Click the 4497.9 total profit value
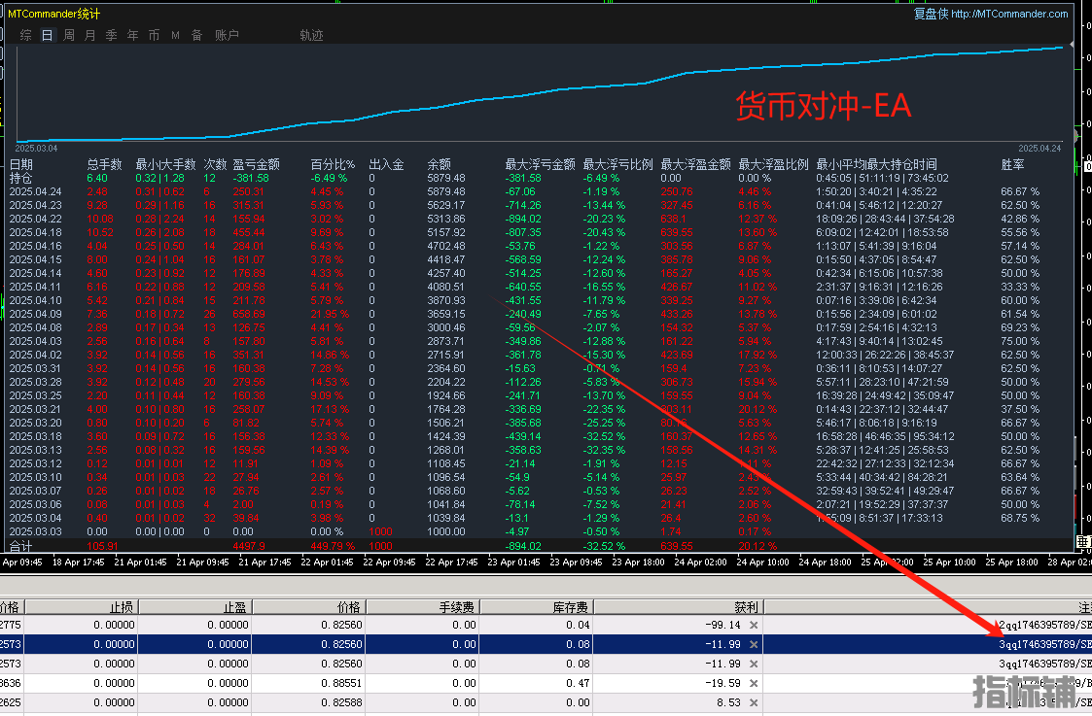Image resolution: width=1092 pixels, height=716 pixels. tap(249, 546)
